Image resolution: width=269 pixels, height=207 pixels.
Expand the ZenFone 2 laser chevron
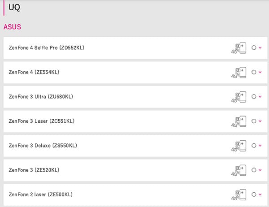[260, 194]
